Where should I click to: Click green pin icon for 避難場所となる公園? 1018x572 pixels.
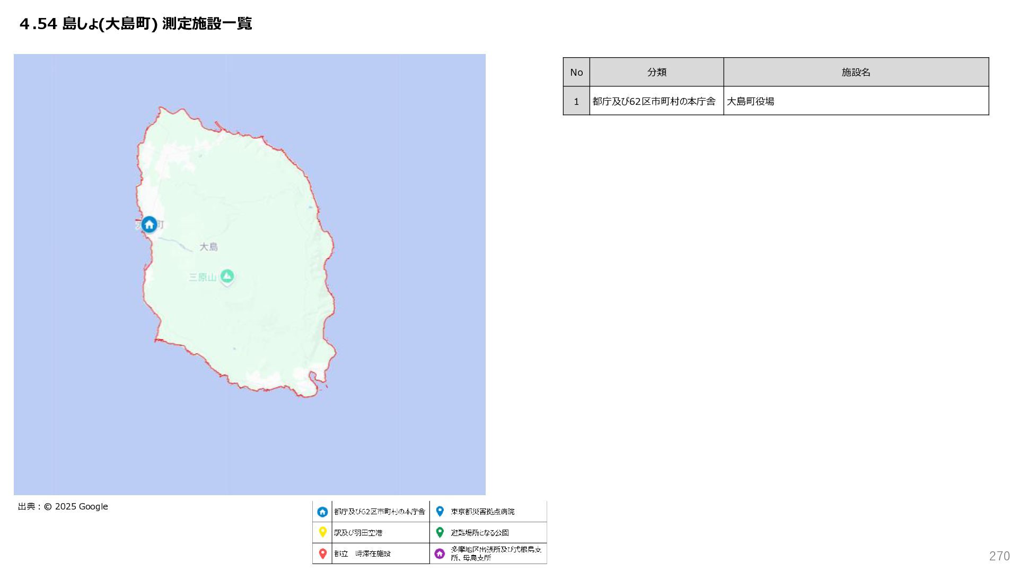pyautogui.click(x=440, y=532)
